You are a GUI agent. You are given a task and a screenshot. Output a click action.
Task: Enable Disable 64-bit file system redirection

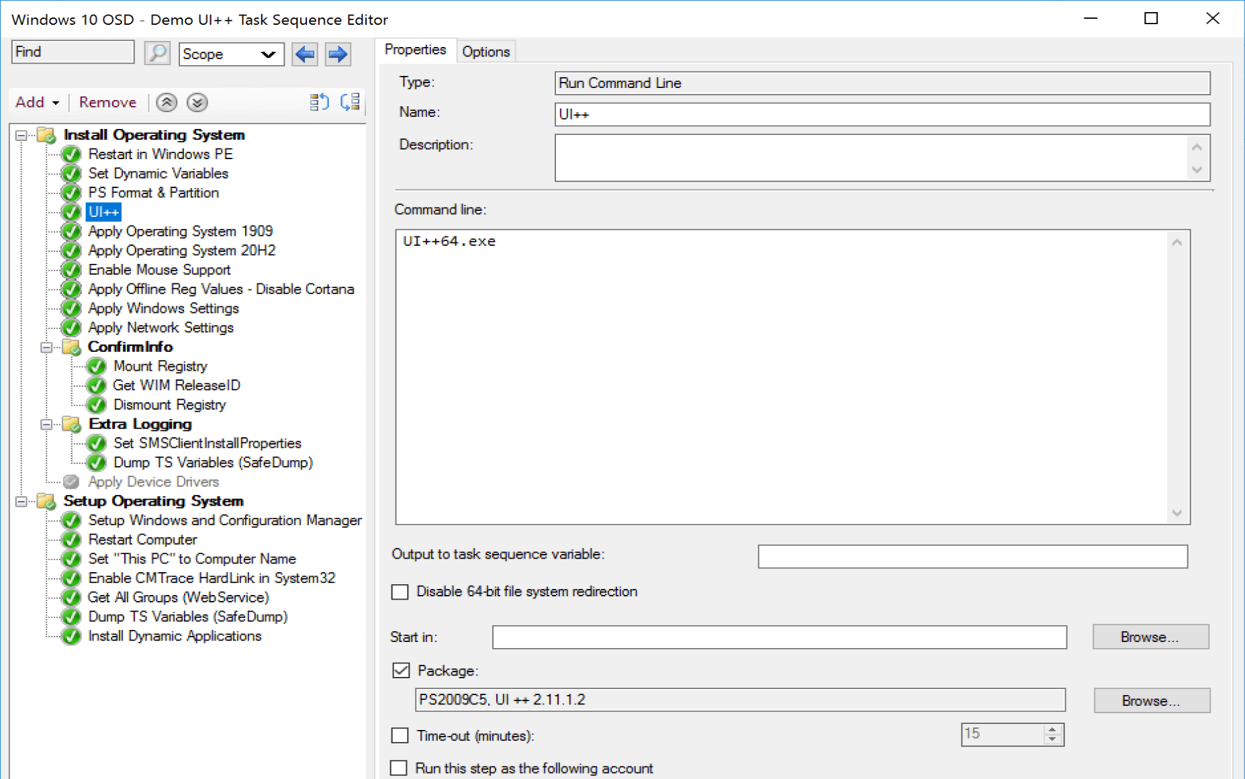tap(400, 592)
